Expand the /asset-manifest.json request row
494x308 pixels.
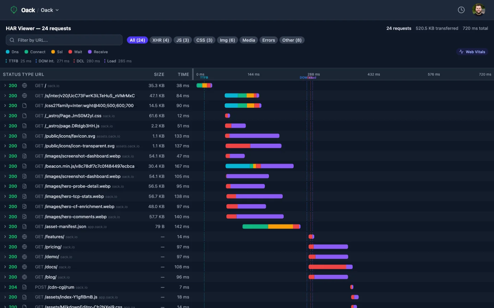(x=5, y=227)
